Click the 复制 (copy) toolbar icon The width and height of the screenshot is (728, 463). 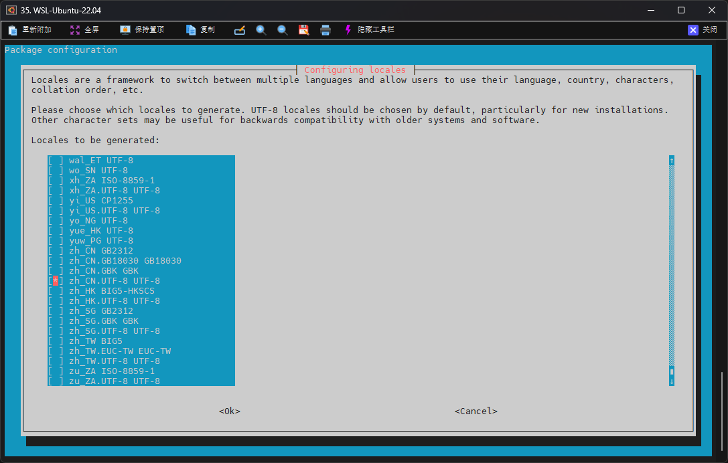pos(191,30)
